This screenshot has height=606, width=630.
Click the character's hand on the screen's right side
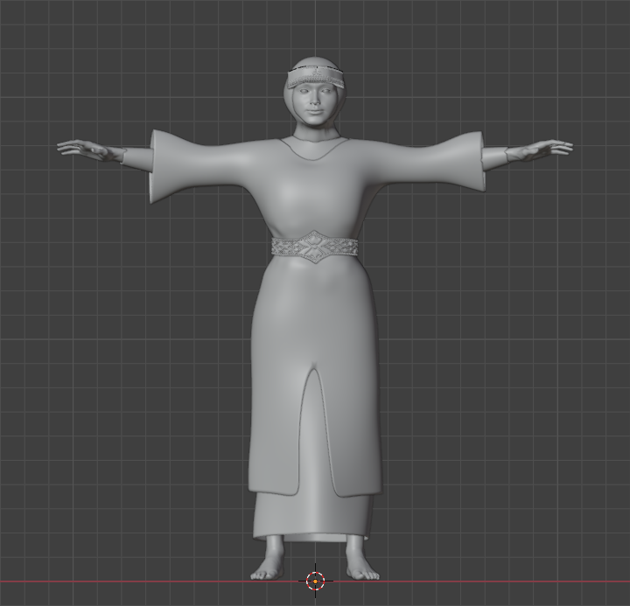pyautogui.click(x=538, y=150)
